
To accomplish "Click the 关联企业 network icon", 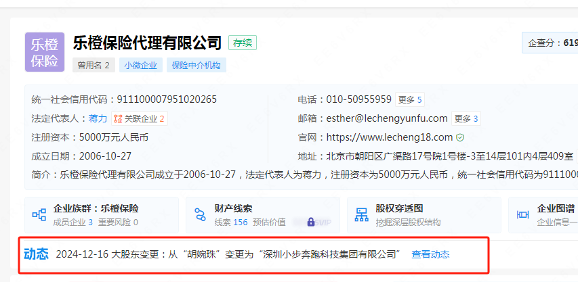I will 118,119.
